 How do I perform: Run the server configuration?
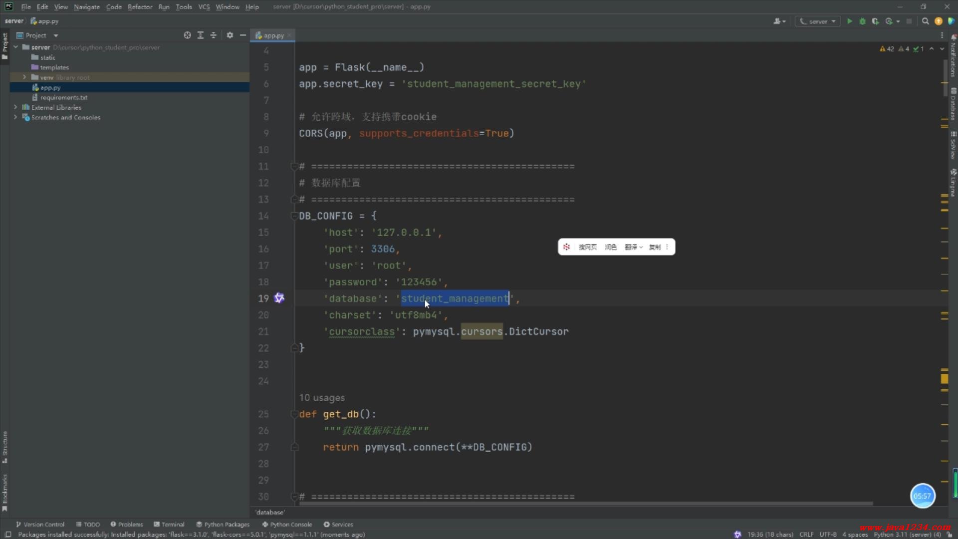click(849, 21)
